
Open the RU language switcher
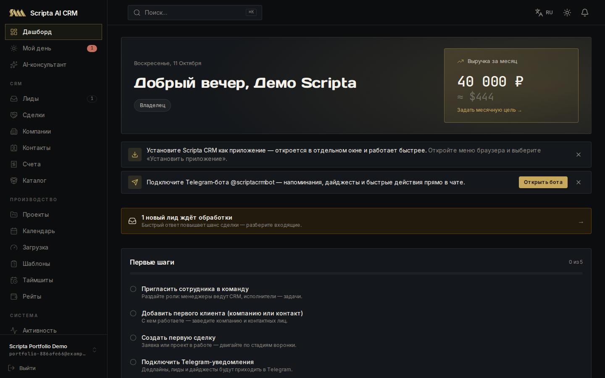pyautogui.click(x=544, y=13)
